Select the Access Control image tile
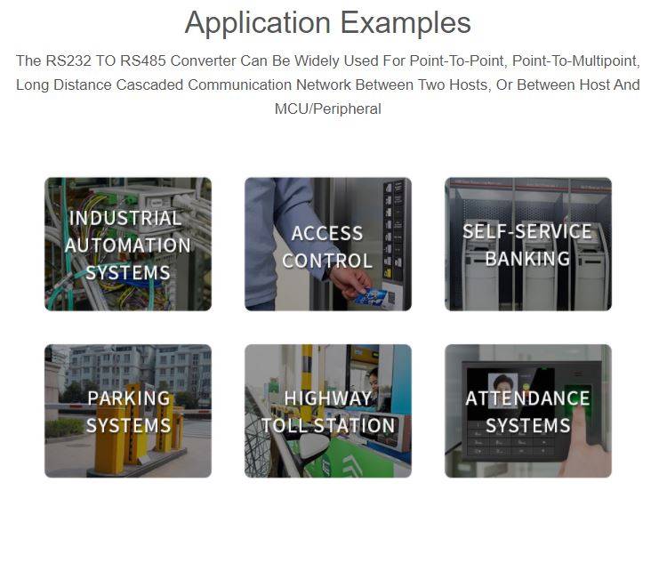The image size is (667, 563). pos(328,244)
